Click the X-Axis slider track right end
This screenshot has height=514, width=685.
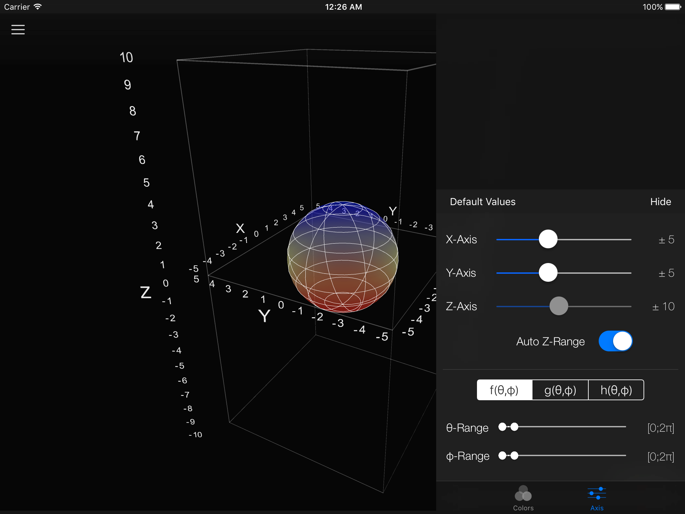[629, 240]
